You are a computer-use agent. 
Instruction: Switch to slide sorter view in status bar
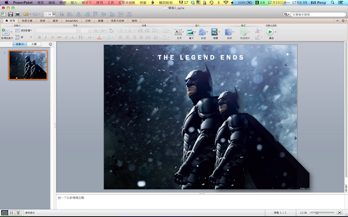[x=11, y=213]
